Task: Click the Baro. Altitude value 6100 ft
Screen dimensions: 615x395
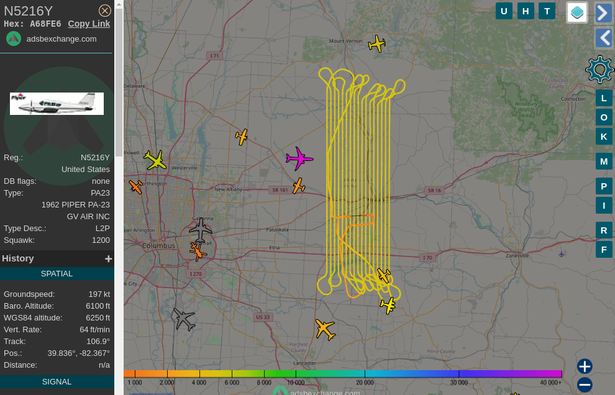Action: (x=98, y=306)
